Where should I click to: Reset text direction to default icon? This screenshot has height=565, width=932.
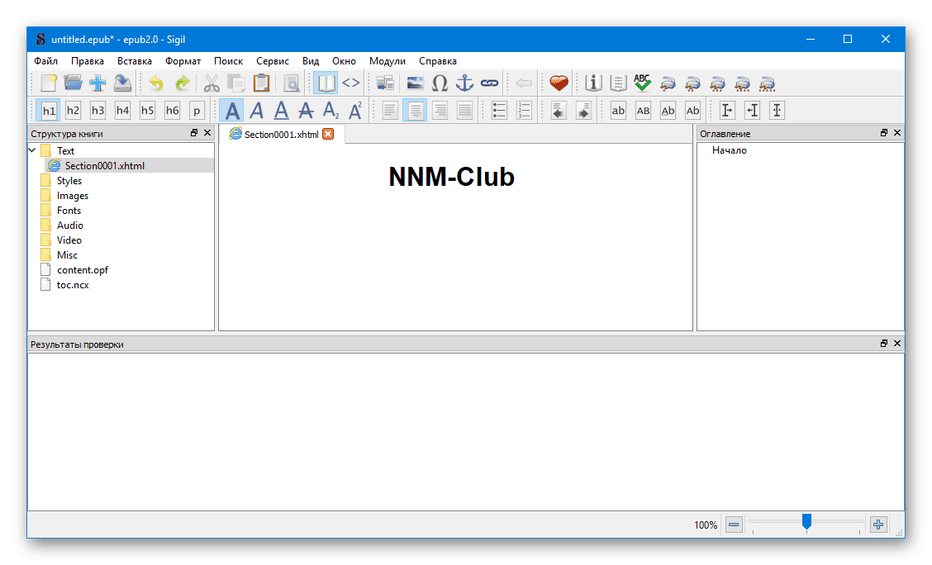coord(777,111)
